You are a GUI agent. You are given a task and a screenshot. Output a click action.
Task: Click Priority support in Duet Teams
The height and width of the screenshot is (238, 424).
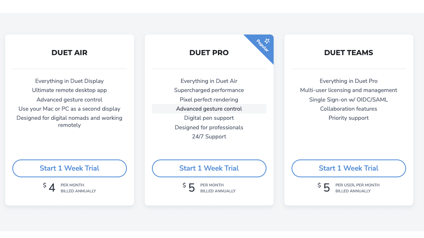pos(348,118)
